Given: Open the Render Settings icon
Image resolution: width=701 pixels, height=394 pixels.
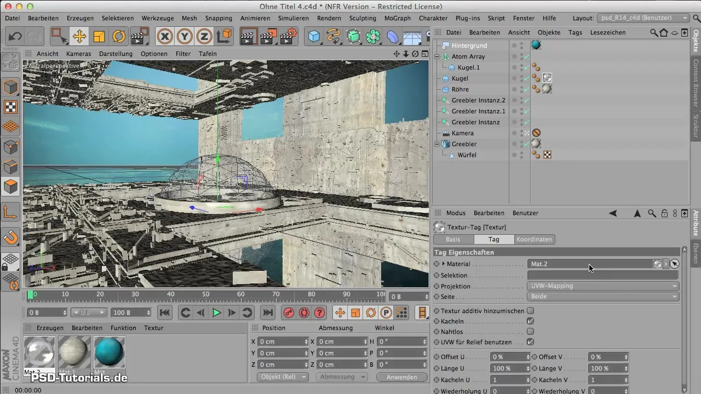Looking at the screenshot, I should [289, 37].
